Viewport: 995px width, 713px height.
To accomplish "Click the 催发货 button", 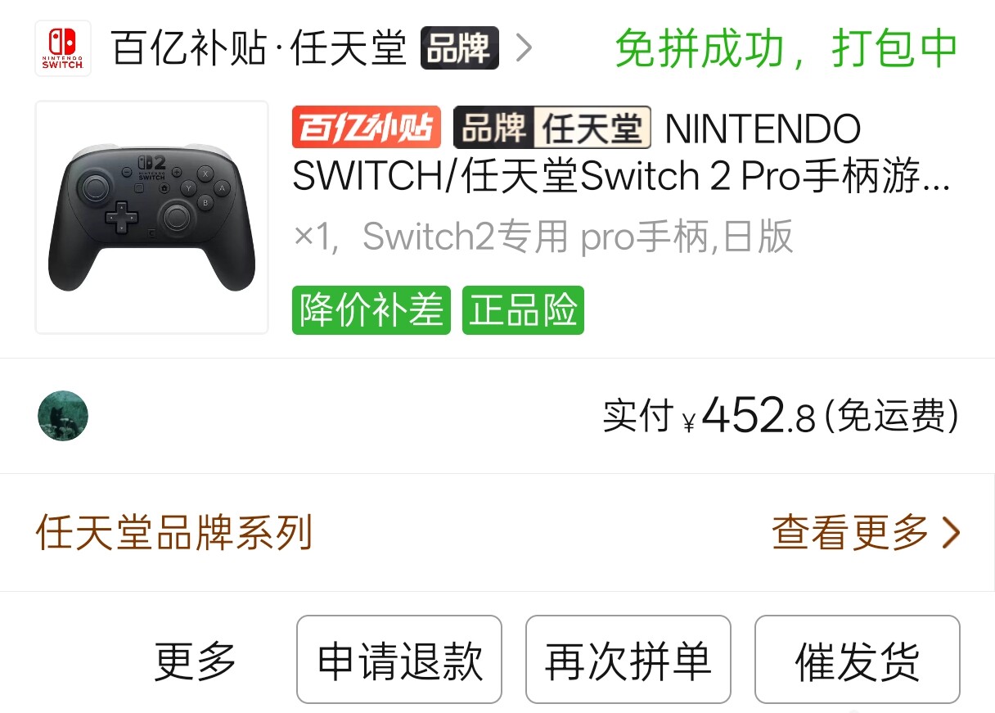I will 858,660.
